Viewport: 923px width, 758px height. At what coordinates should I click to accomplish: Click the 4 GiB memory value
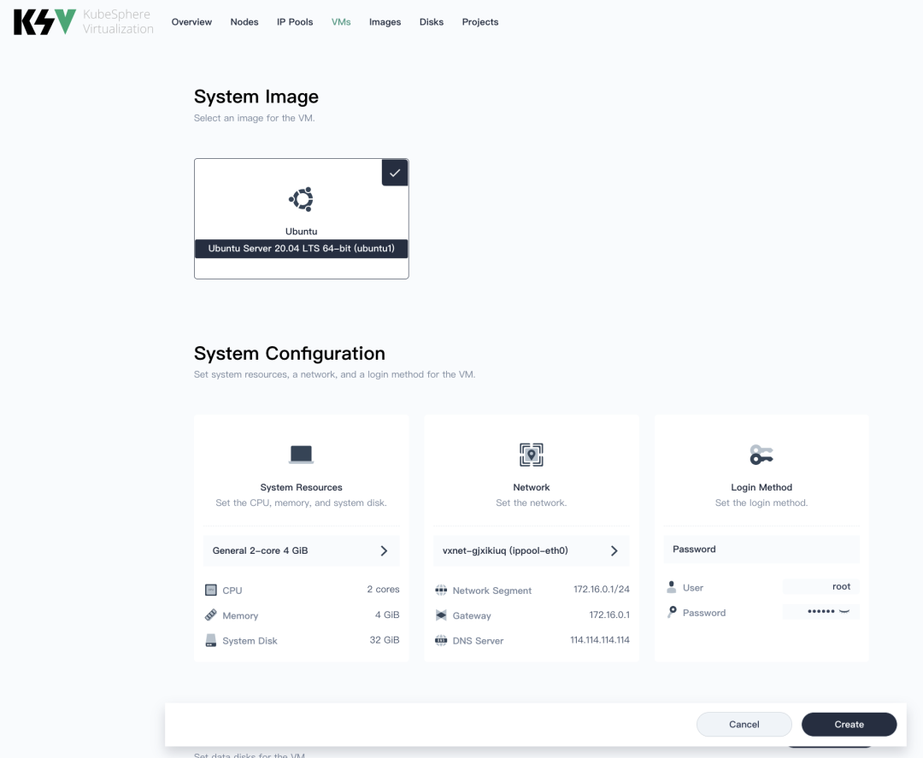387,614
